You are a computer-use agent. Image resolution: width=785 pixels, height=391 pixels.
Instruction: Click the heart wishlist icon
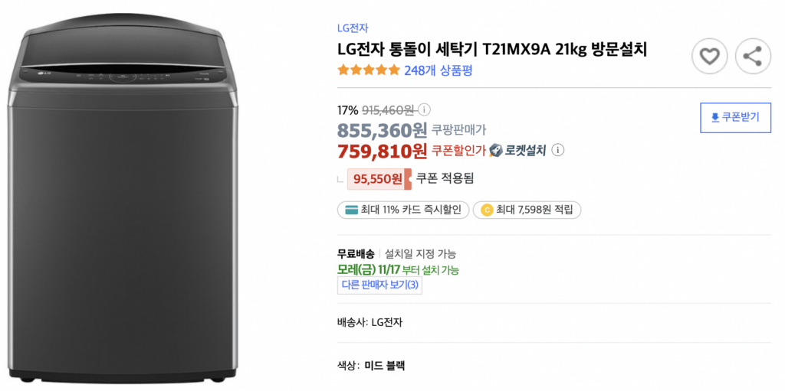(709, 57)
